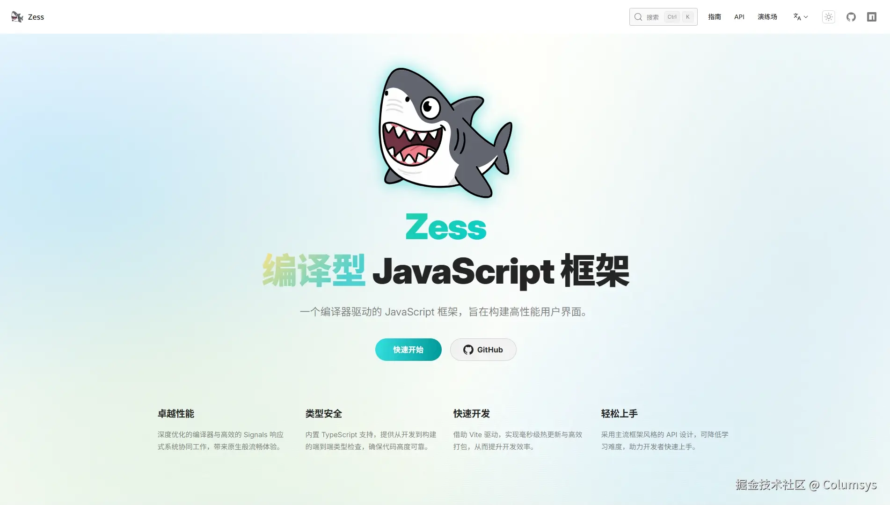Open the 演练场 playground page
890x505 pixels.
pyautogui.click(x=767, y=17)
